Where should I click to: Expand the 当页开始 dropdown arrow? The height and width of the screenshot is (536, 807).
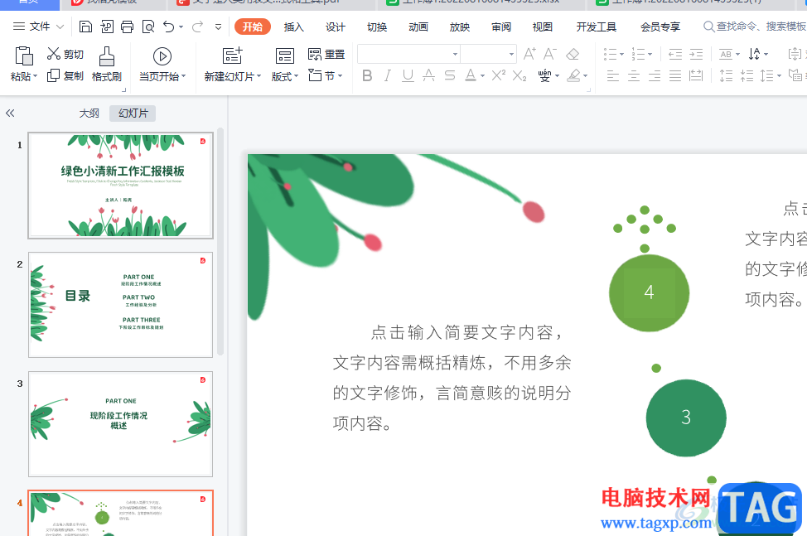[x=183, y=76]
